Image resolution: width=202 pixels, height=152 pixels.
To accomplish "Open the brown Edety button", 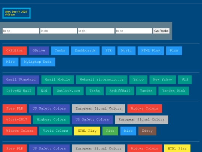I will point(147,131).
